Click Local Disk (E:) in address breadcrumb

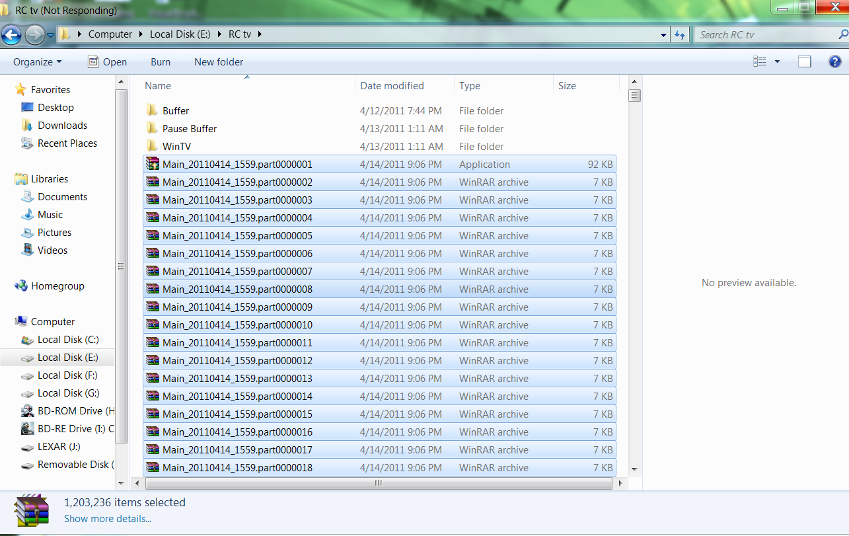pos(180,34)
